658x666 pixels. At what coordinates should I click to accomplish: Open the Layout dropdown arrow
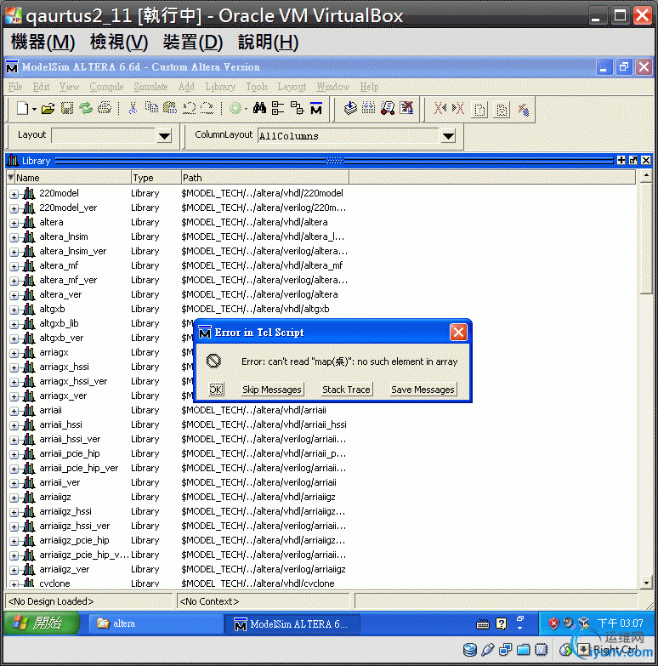[x=164, y=136]
